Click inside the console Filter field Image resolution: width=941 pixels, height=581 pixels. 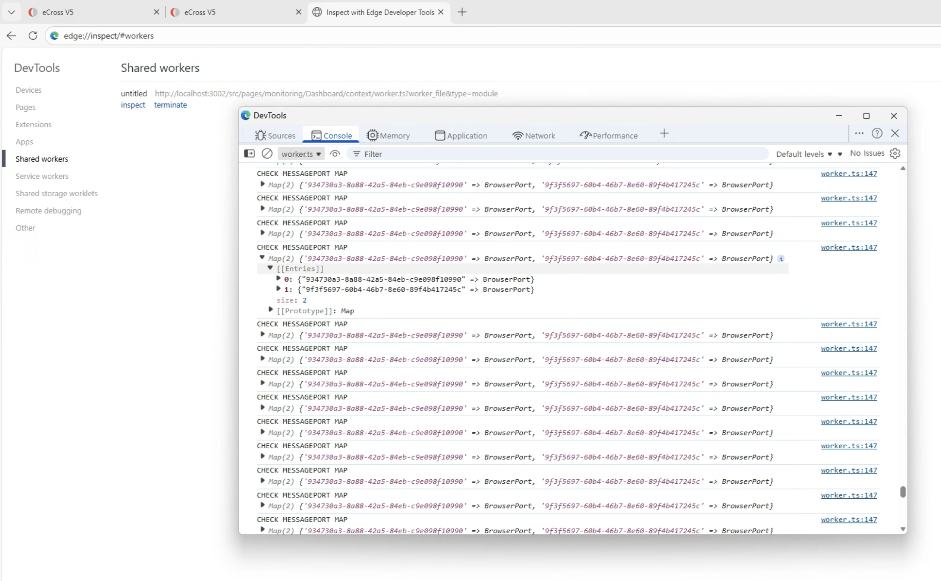coord(423,154)
